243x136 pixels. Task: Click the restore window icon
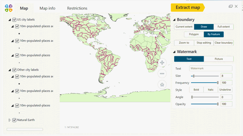pyautogui.click(x=231, y=6)
